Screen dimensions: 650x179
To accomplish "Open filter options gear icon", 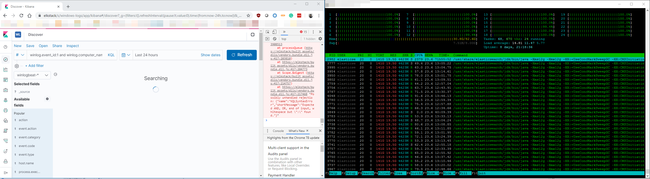I will point(17,66).
